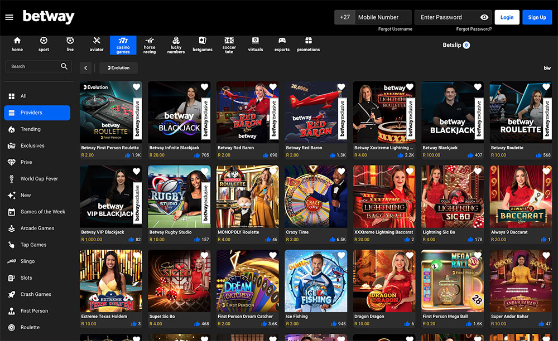Open Slingo category
This screenshot has width=558, height=341.
point(37,261)
